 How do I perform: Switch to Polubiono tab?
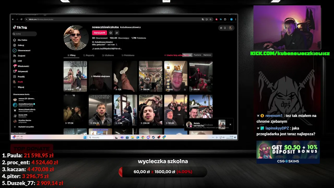pyautogui.click(x=128, y=55)
